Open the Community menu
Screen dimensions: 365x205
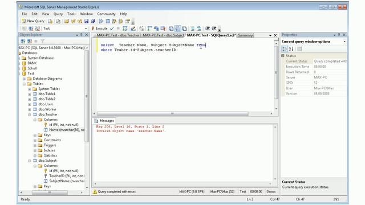[x=106, y=14]
